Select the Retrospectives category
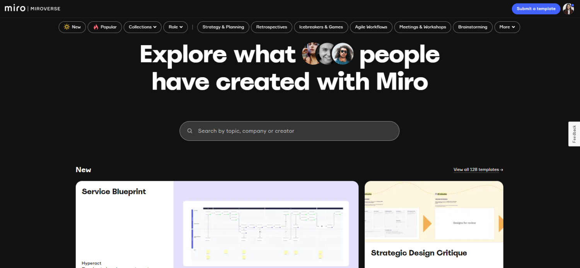580x268 pixels. point(271,27)
